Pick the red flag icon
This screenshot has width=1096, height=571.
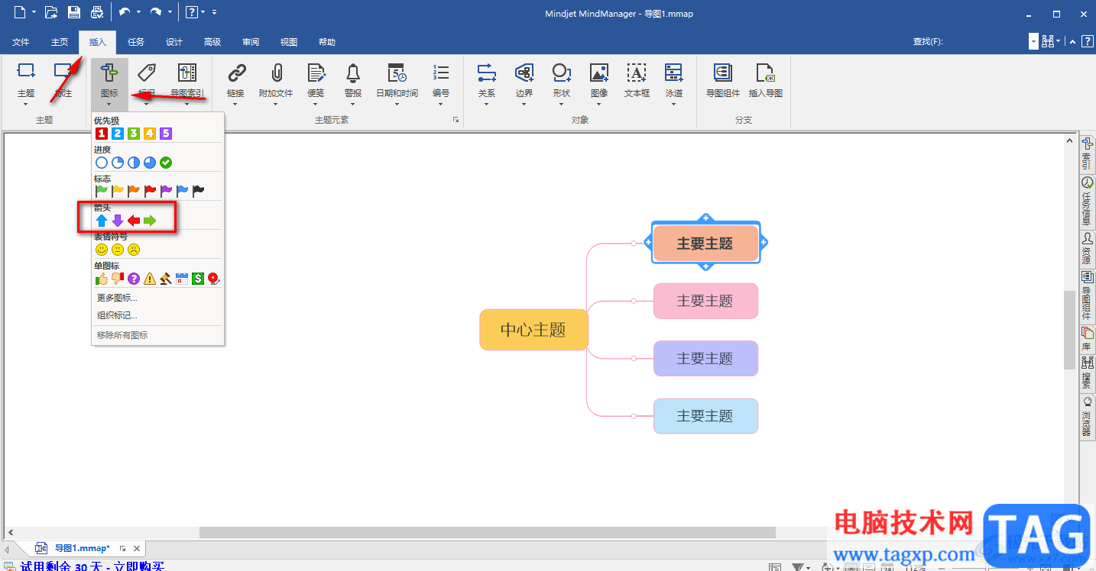coord(150,191)
